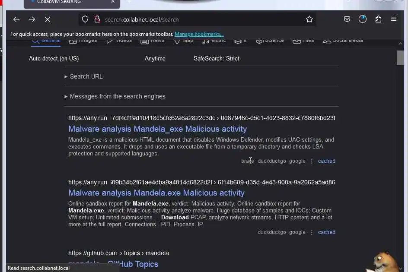Expand Messages from the search engines
408x272 pixels.
tap(115, 96)
